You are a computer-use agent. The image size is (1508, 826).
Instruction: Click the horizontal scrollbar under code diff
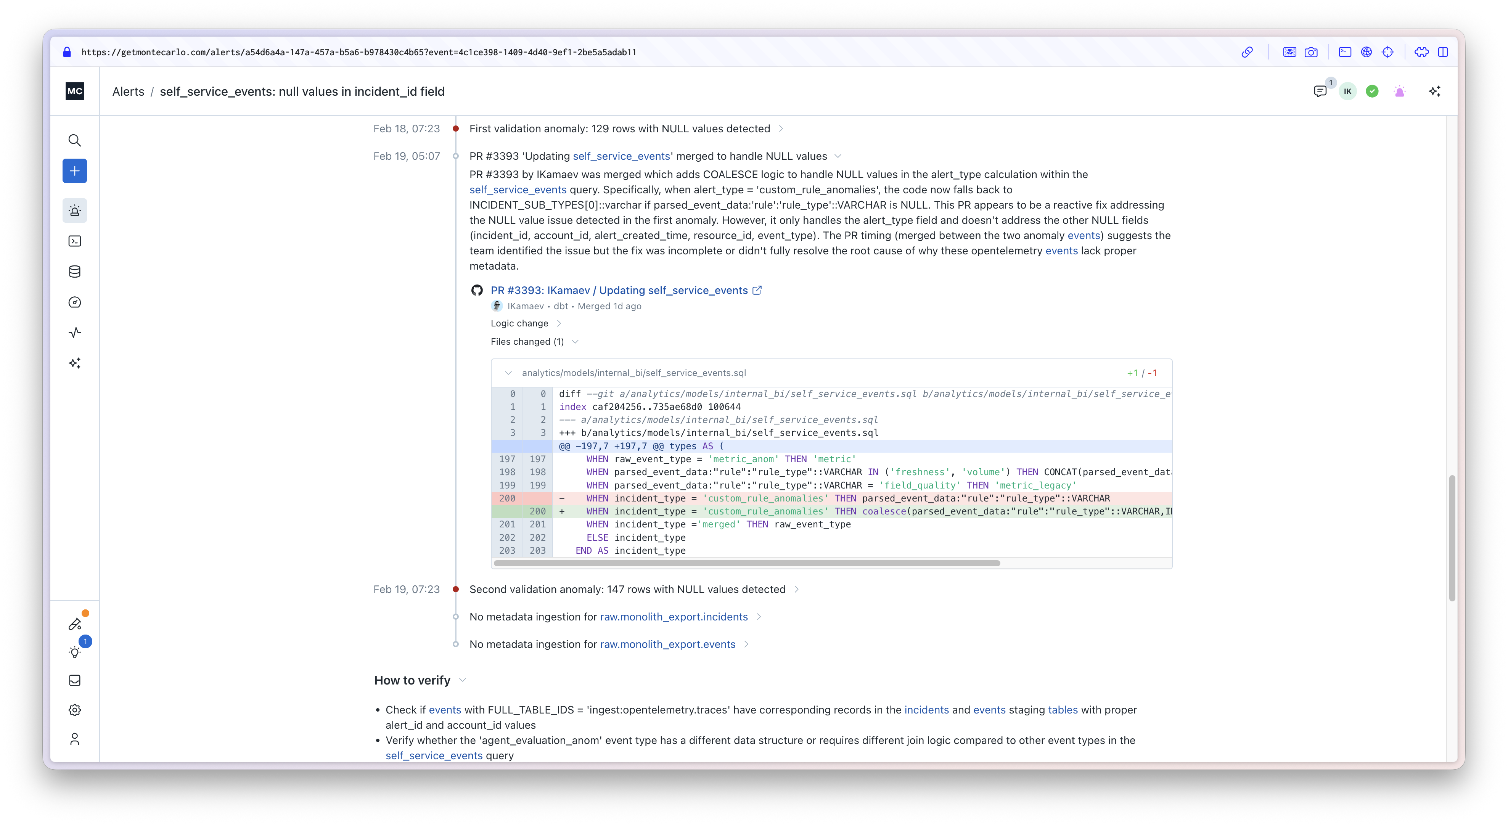point(746,563)
